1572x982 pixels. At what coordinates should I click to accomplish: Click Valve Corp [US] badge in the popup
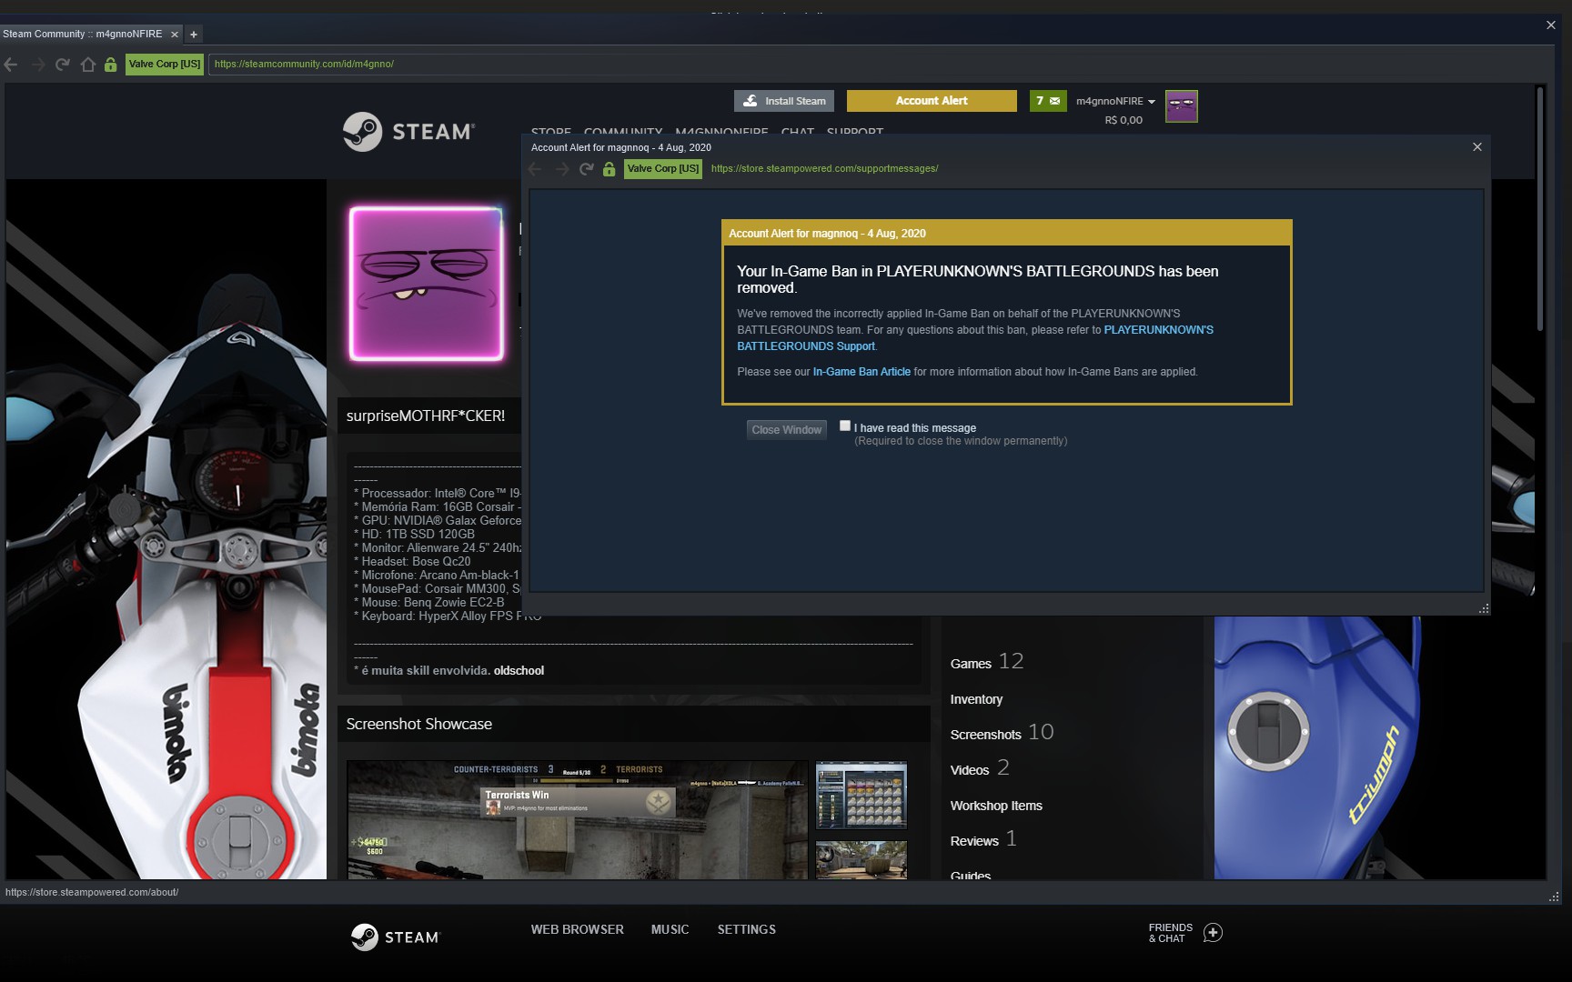[x=663, y=169]
